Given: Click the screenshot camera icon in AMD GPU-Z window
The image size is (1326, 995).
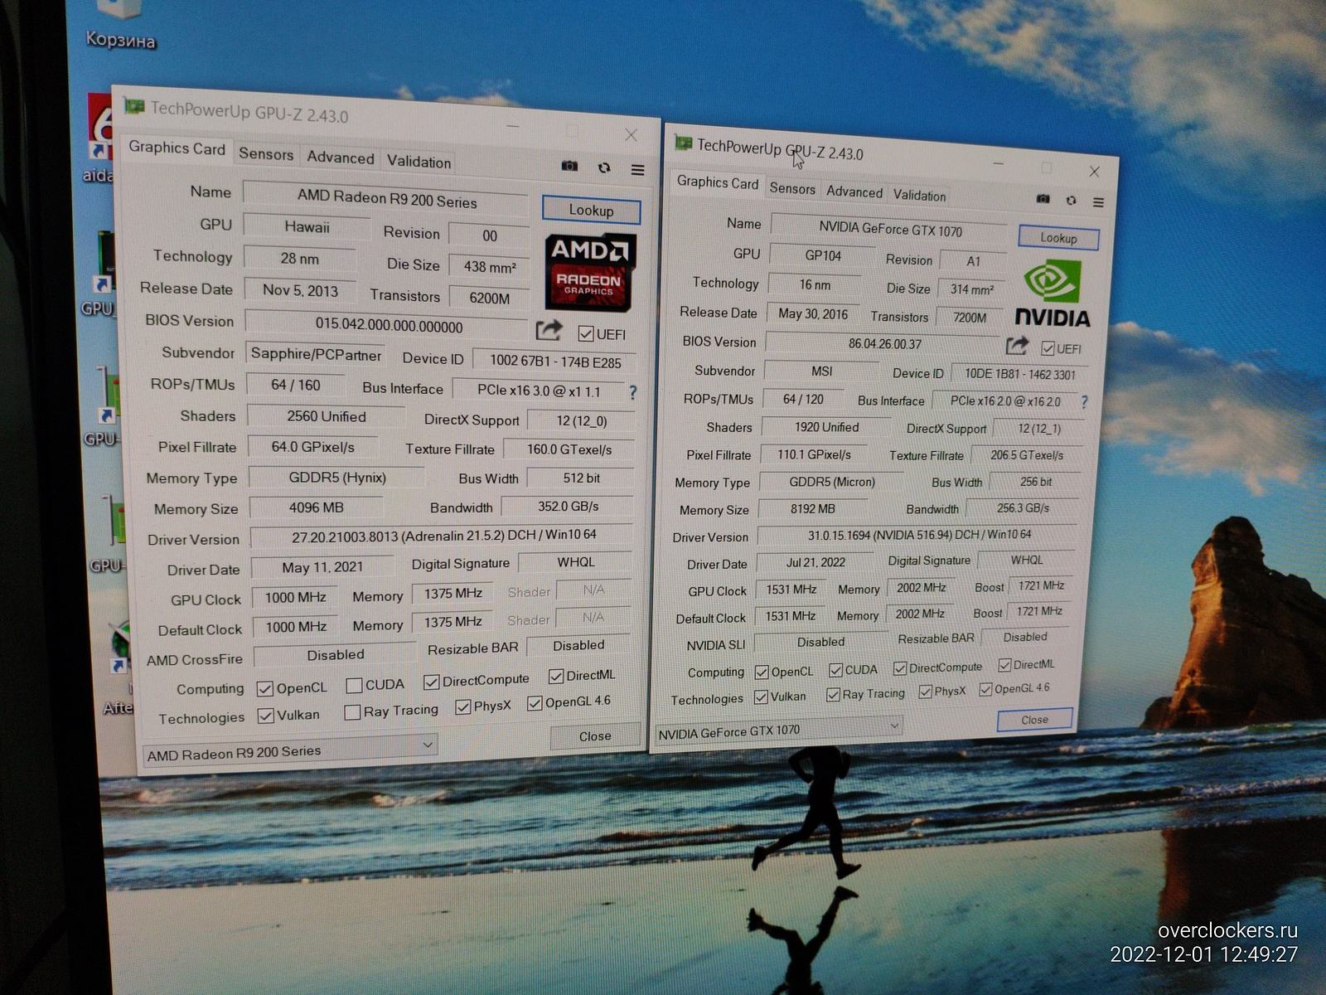Looking at the screenshot, I should click(x=569, y=166).
